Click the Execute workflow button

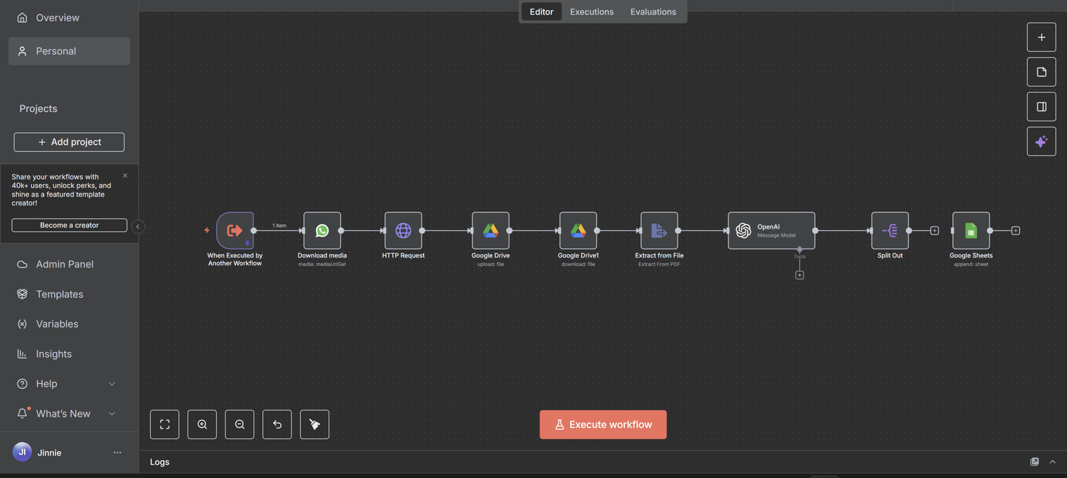click(603, 425)
